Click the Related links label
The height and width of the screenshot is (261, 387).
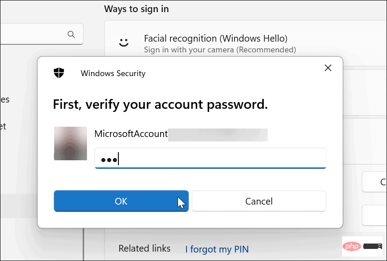point(144,248)
